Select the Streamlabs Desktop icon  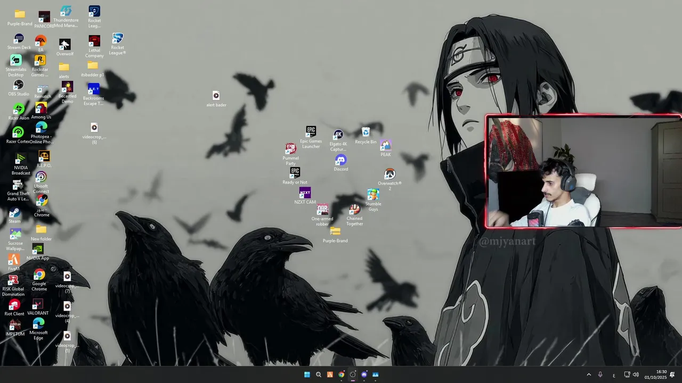(x=16, y=66)
